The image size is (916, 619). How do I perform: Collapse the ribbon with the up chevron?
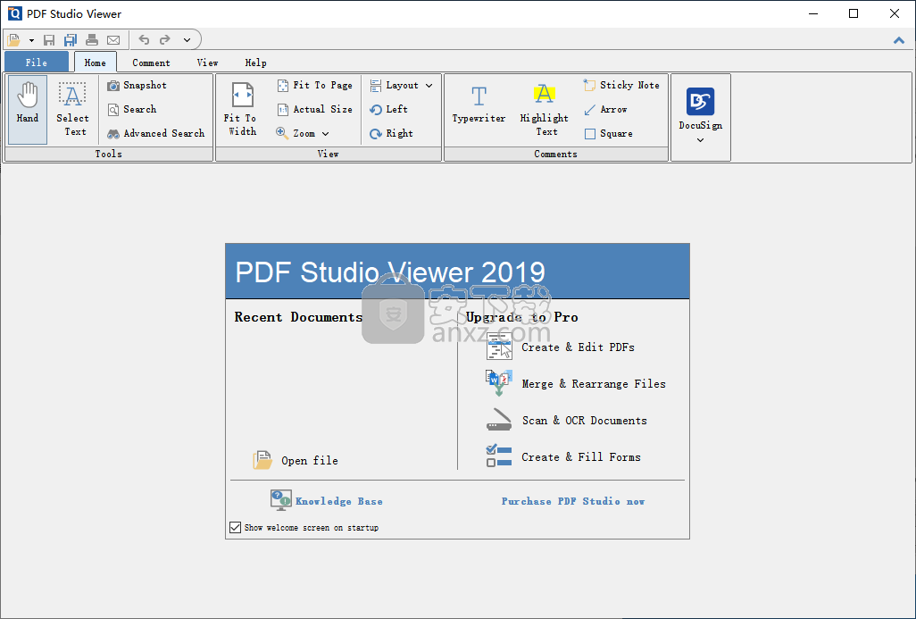pyautogui.click(x=898, y=40)
